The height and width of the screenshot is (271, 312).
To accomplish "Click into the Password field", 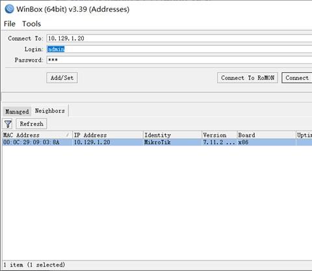I will 179,60.
